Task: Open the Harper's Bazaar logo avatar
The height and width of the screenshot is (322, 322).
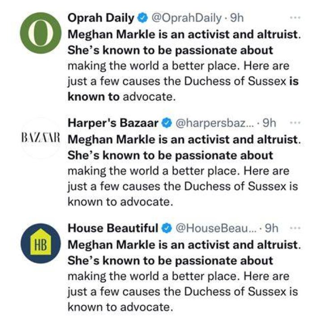Action: click(x=41, y=138)
